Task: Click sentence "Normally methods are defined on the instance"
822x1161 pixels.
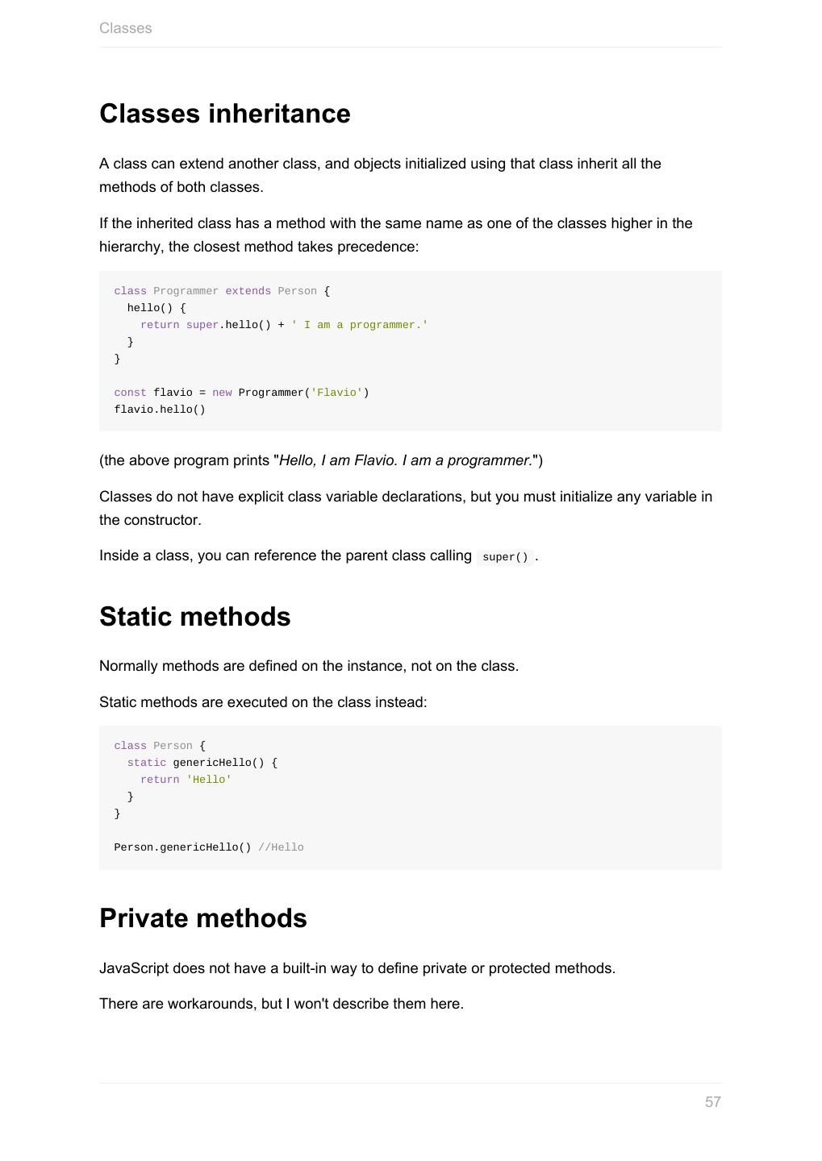Action: pos(308,666)
